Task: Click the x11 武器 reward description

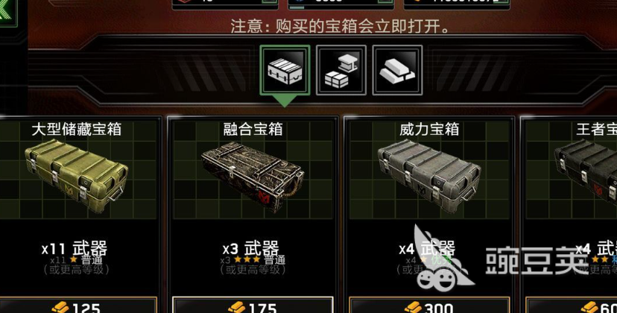Action: tap(75, 248)
